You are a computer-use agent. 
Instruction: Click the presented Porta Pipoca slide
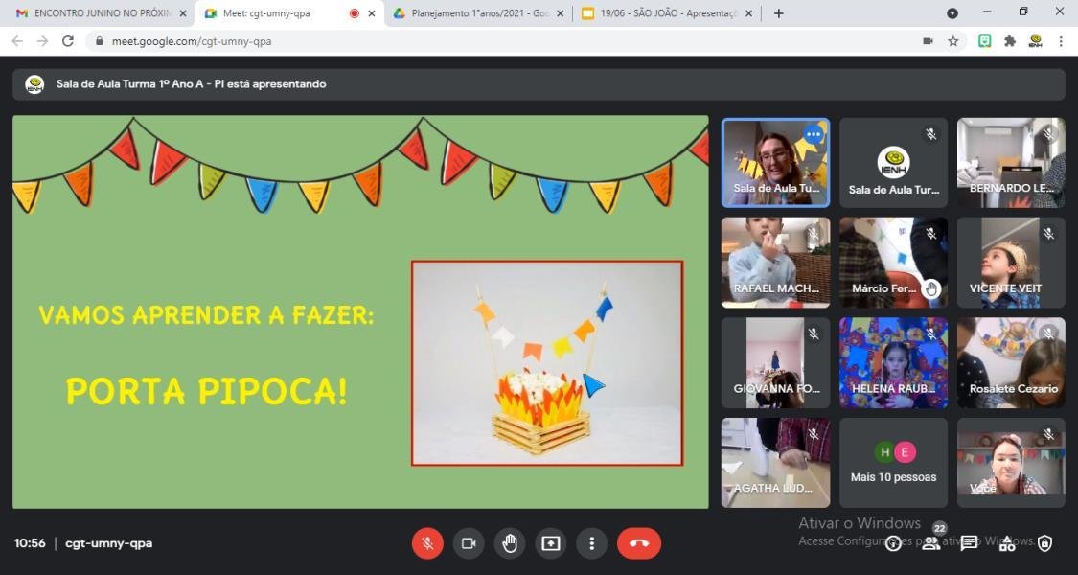point(360,311)
